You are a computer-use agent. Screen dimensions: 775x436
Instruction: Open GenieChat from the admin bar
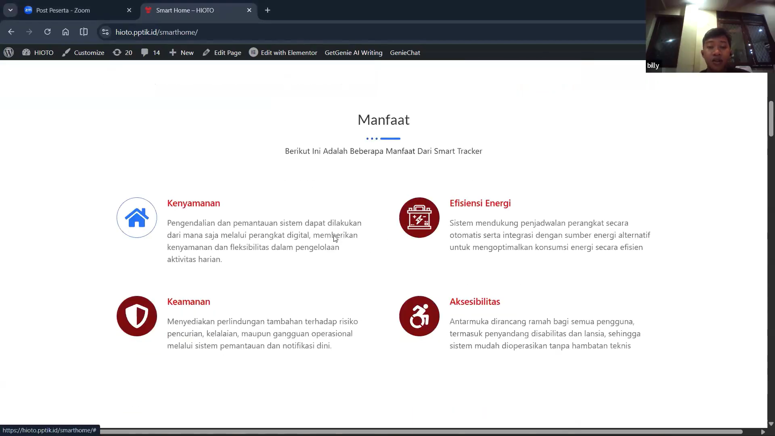[x=405, y=52]
